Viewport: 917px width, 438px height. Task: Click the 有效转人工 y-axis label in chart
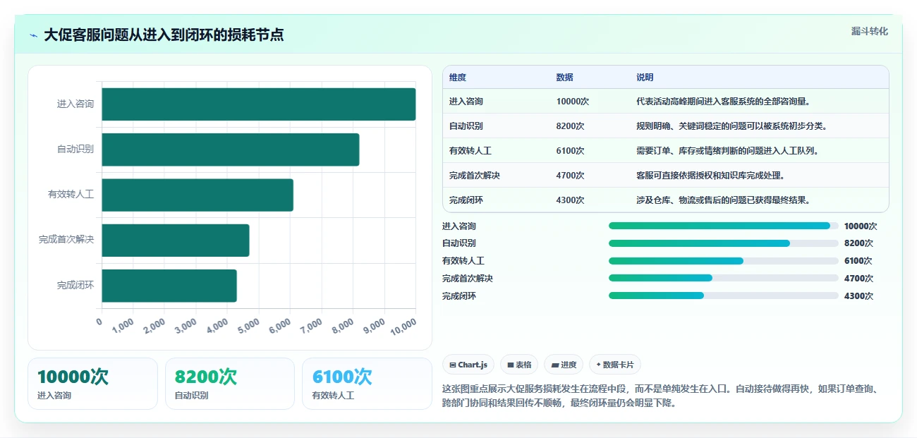click(71, 195)
